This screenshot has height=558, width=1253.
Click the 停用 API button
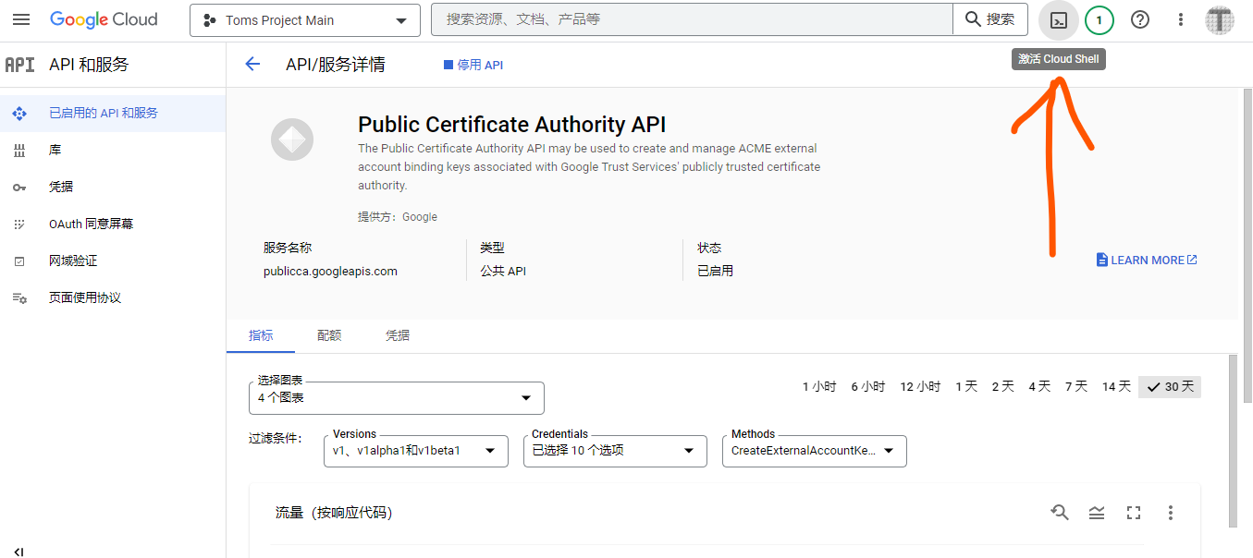pyautogui.click(x=473, y=65)
